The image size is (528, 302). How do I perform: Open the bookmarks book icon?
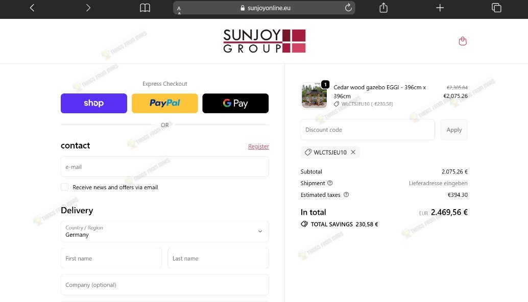pos(145,8)
